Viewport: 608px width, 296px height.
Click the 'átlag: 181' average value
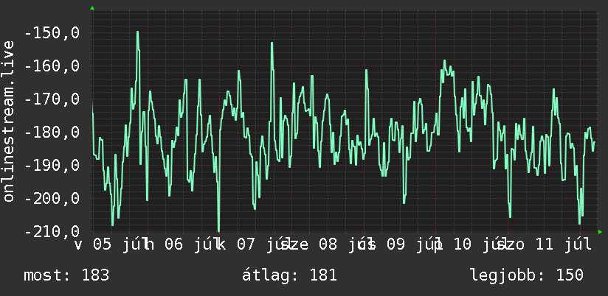[290, 275]
